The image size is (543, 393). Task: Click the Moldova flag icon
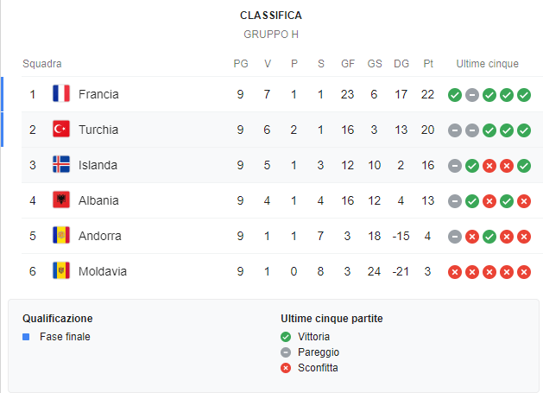61,271
